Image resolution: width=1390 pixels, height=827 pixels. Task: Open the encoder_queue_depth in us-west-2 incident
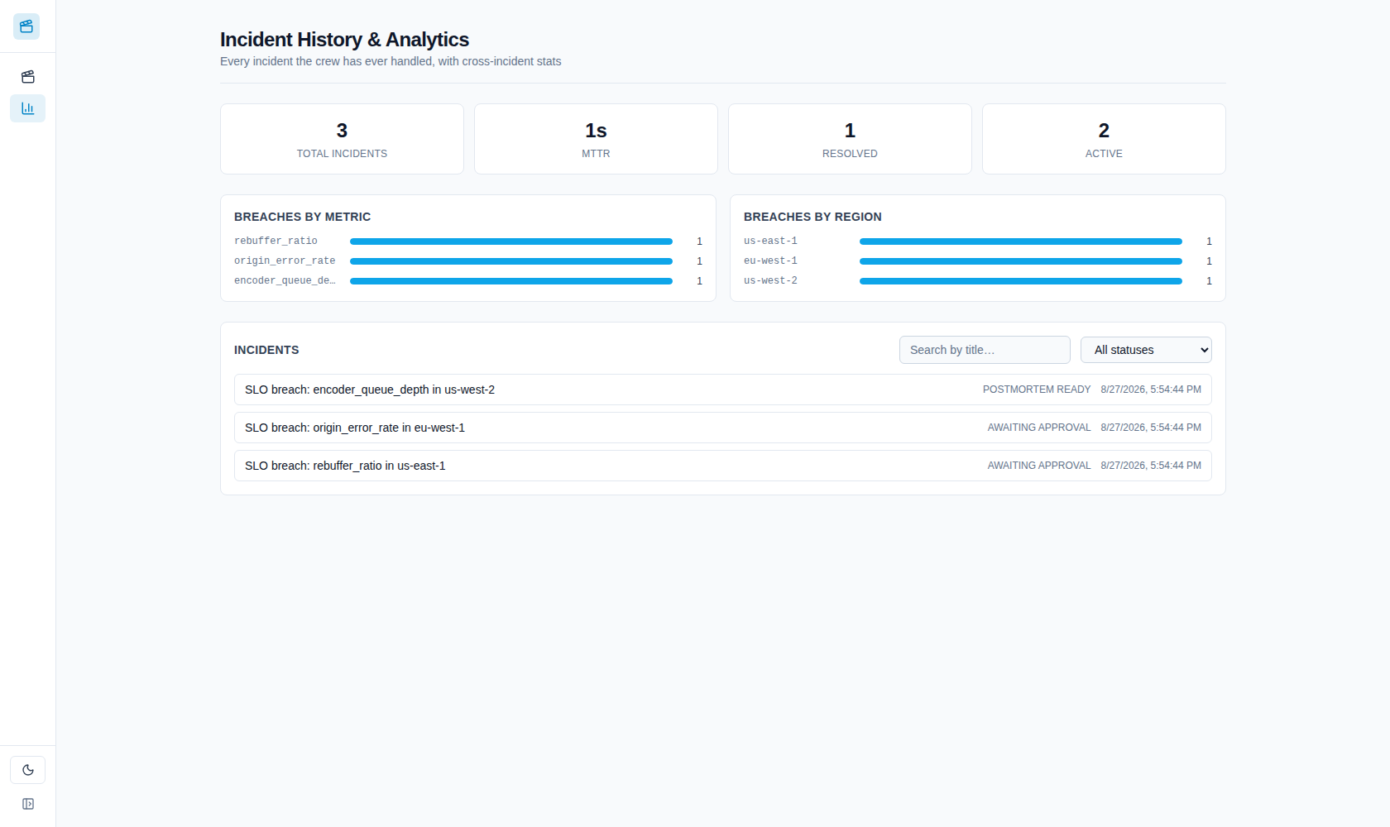[722, 390]
